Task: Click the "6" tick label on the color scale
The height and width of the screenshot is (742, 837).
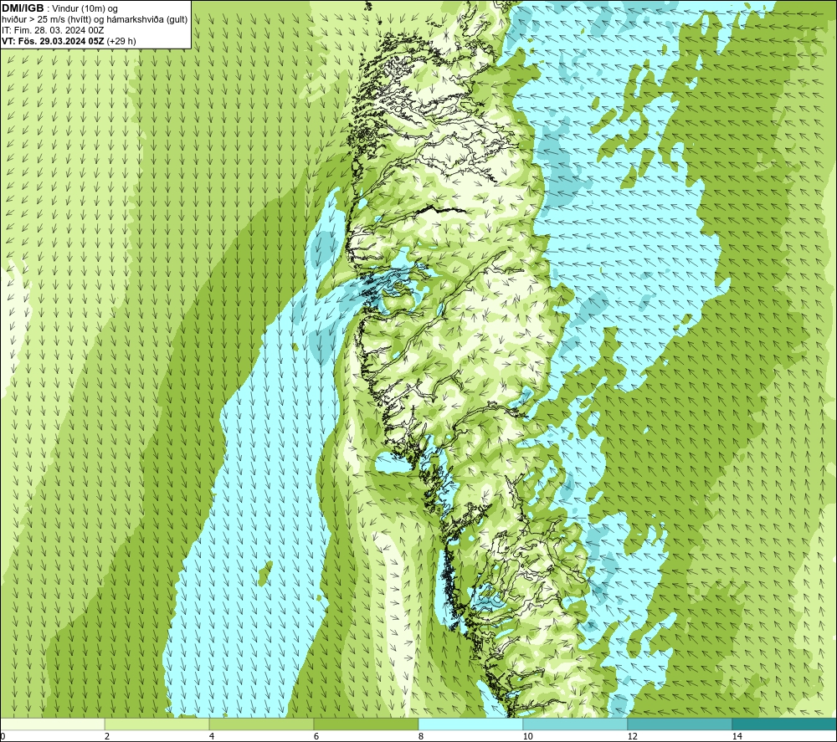Action: 316,736
